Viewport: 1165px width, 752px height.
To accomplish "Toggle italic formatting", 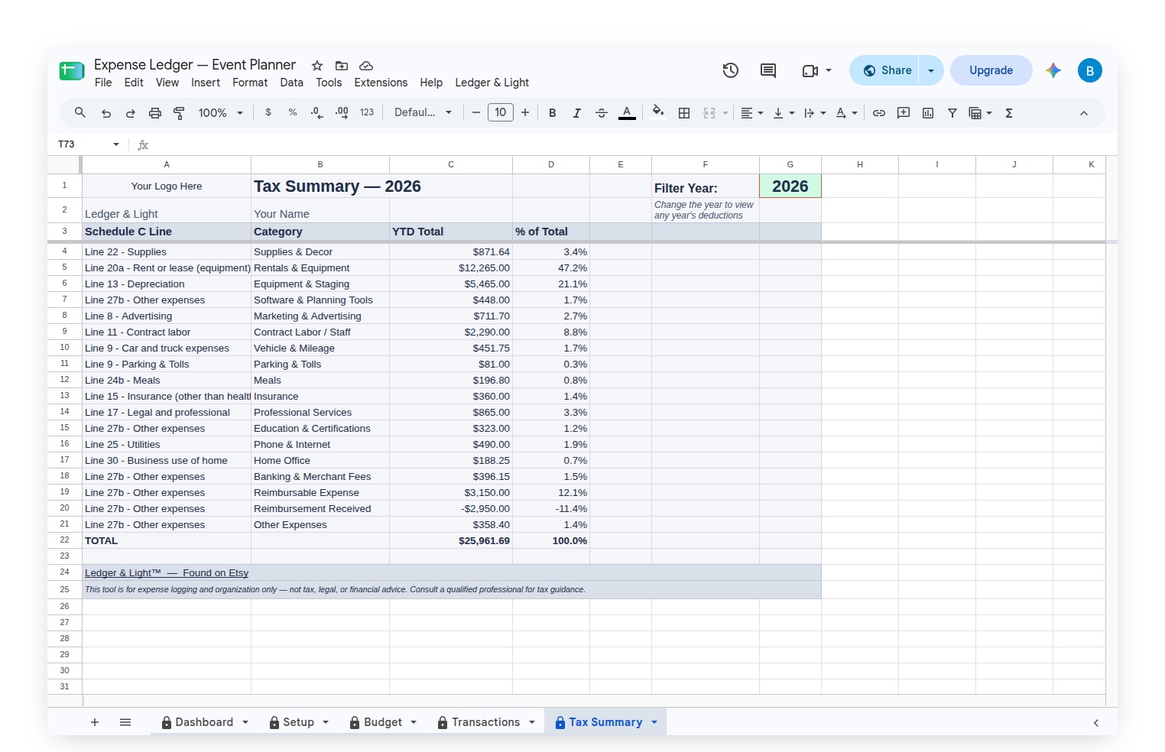I will point(577,113).
